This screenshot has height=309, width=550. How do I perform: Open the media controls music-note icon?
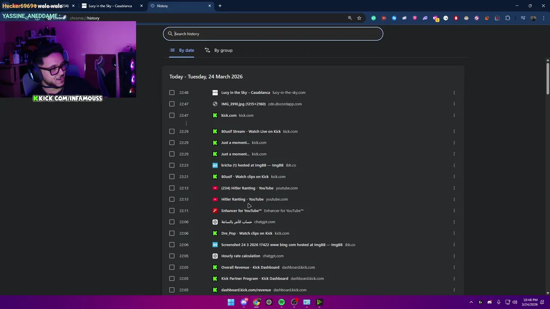[x=523, y=18]
